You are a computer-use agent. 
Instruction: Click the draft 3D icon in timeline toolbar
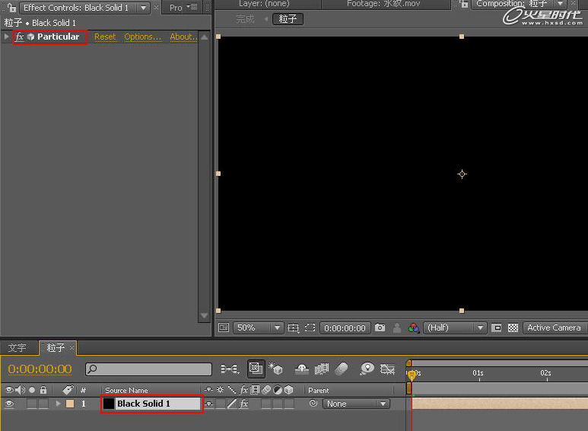[x=275, y=369]
